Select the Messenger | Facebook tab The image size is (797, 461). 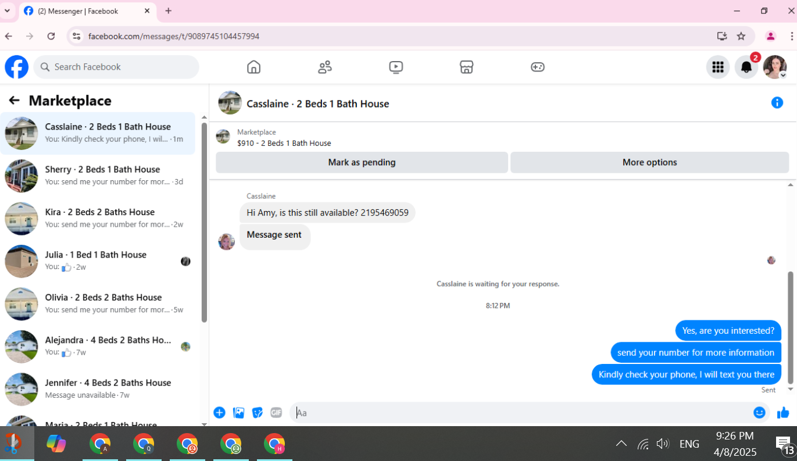[x=87, y=11]
